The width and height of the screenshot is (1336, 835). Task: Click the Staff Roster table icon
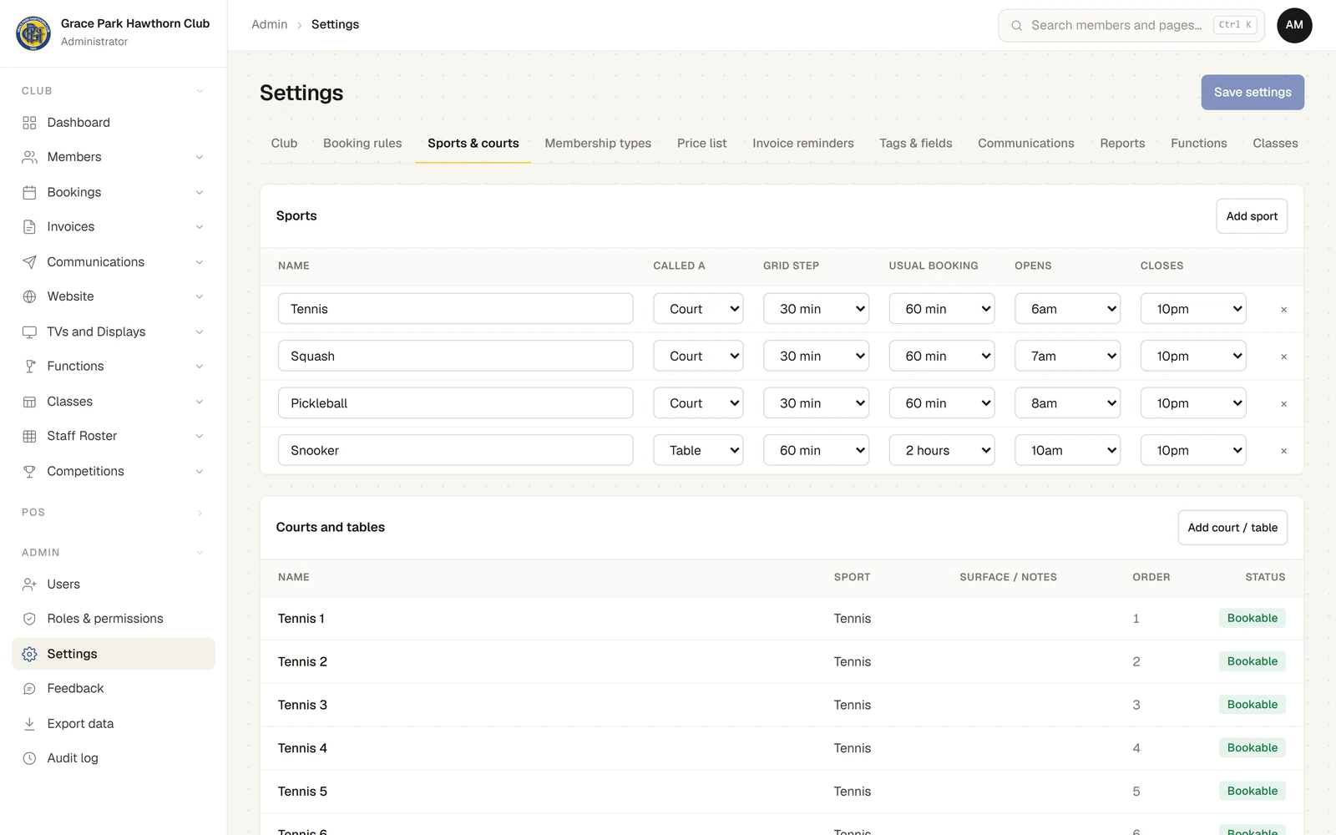coord(29,436)
